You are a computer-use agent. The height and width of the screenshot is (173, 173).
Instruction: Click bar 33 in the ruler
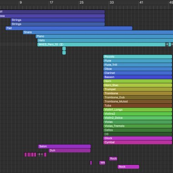coord(112,2)
